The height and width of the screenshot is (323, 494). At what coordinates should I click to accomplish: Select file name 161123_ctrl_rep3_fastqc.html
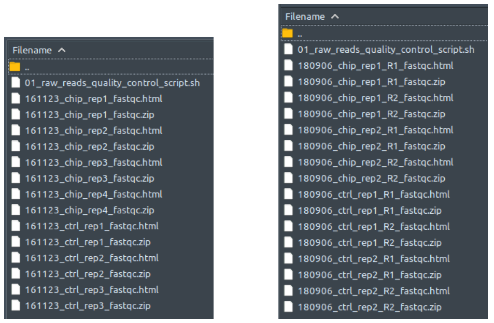coord(92,290)
